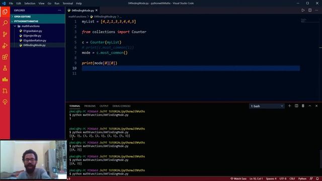Change indentation via Spaces: 4
The image size is (322, 181).
click(x=271, y=179)
